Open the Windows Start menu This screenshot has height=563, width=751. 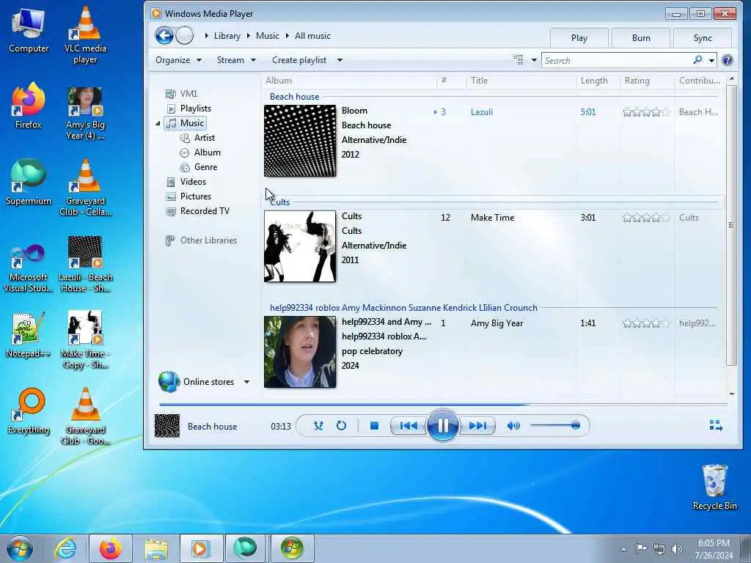point(20,548)
